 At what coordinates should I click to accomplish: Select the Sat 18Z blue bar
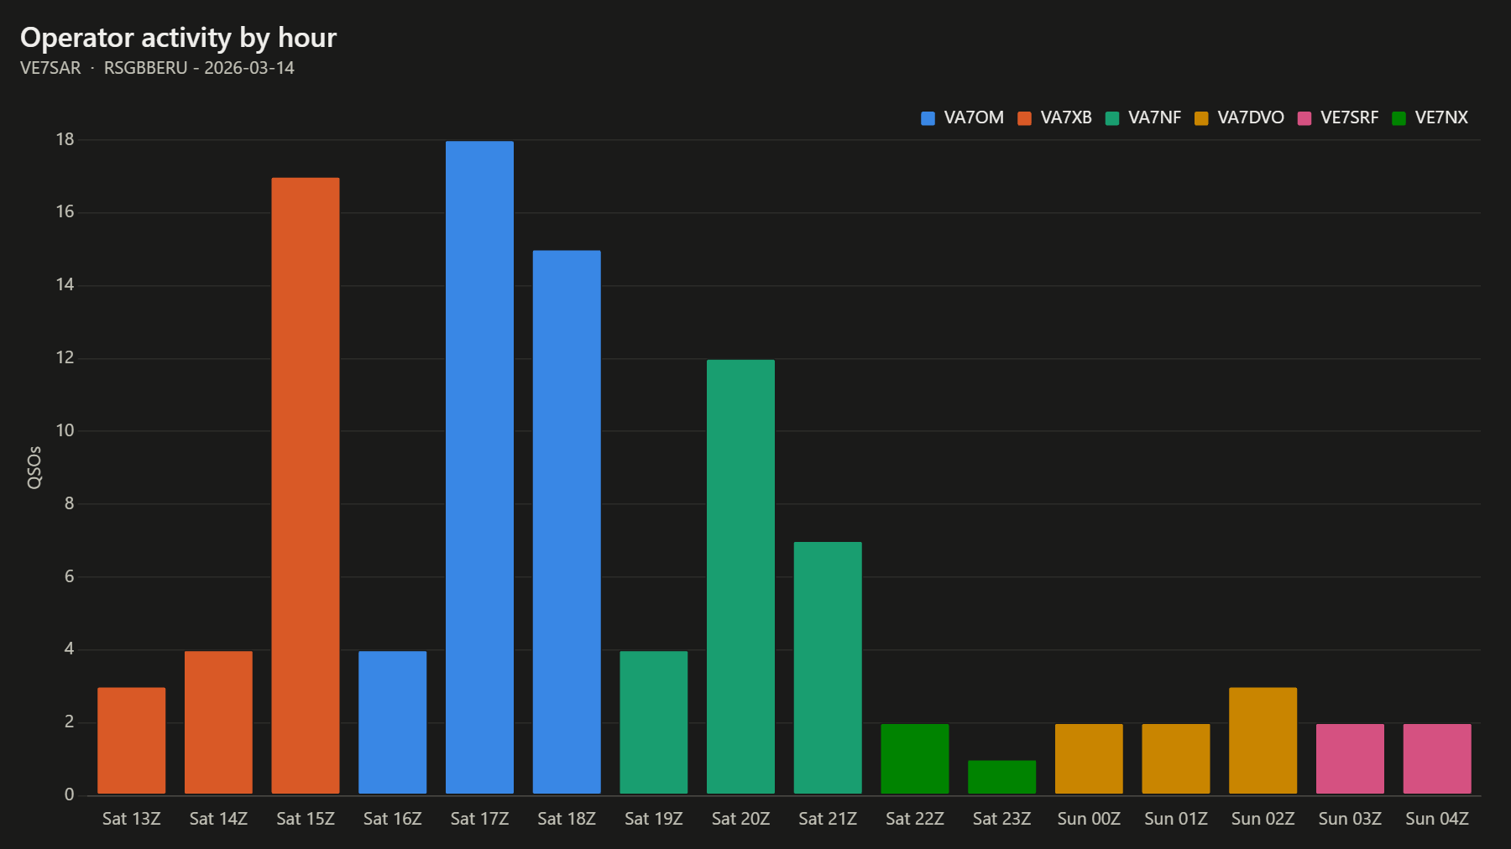coord(567,522)
